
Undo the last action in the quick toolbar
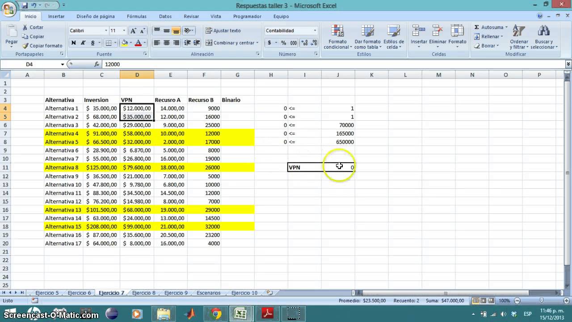(x=34, y=5)
